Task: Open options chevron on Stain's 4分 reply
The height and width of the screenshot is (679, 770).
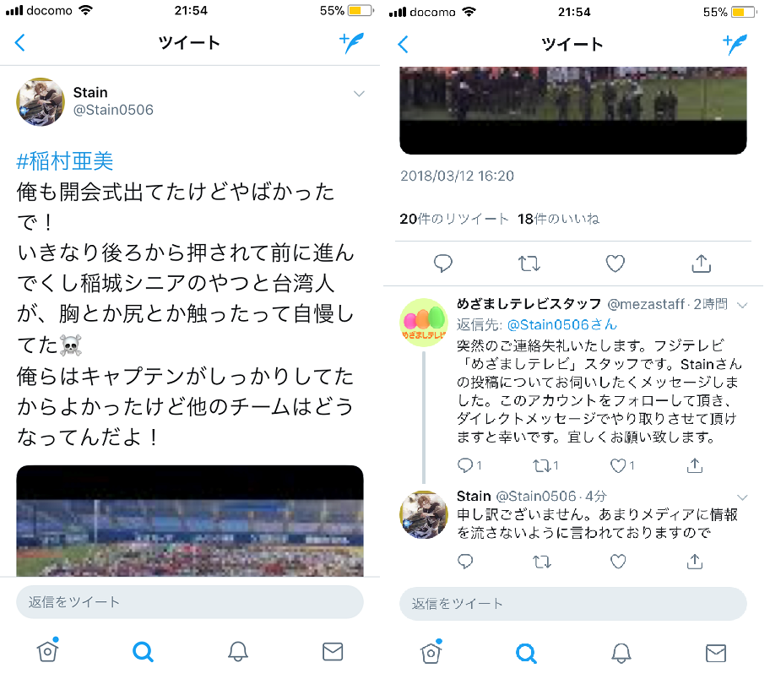Action: [x=742, y=497]
